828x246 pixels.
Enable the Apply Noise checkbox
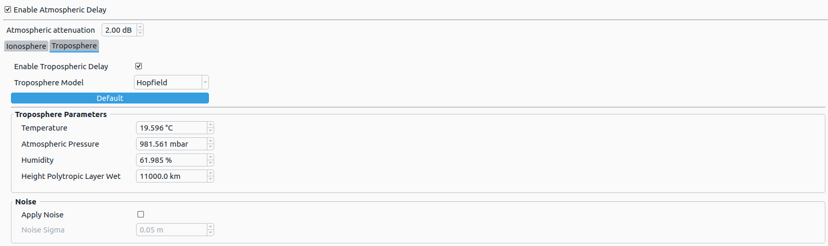(x=141, y=214)
